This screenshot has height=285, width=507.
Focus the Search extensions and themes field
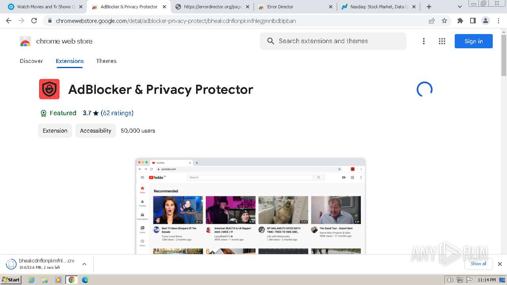[333, 41]
